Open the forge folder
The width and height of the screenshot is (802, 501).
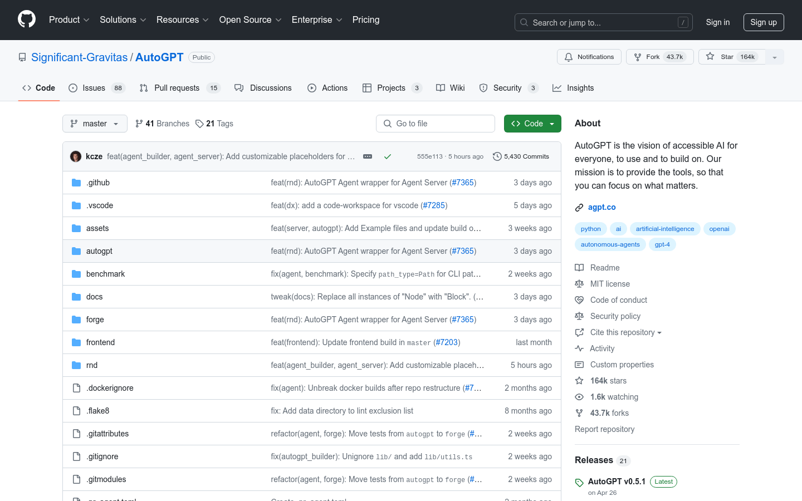[x=95, y=320]
